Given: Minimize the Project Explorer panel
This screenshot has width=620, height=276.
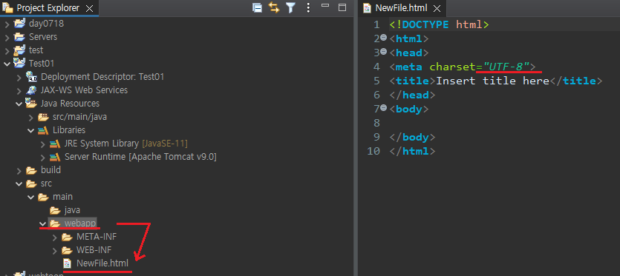Looking at the screenshot, I should pyautogui.click(x=325, y=5).
